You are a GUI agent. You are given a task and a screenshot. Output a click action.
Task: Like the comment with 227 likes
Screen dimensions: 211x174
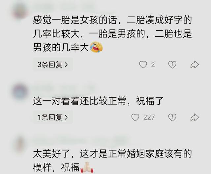(x=135, y=117)
